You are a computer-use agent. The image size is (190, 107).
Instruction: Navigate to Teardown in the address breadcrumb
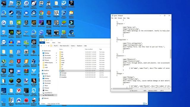click(80, 46)
